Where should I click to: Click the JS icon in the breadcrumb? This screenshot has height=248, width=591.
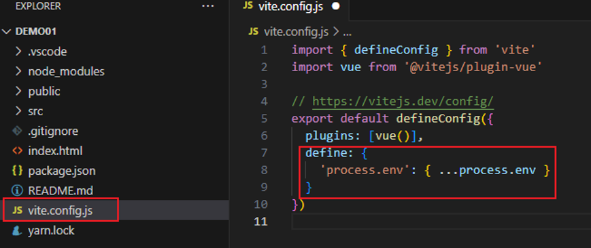(253, 32)
